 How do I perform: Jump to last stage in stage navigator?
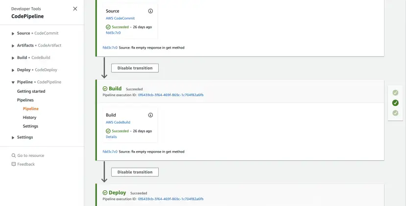(x=395, y=113)
